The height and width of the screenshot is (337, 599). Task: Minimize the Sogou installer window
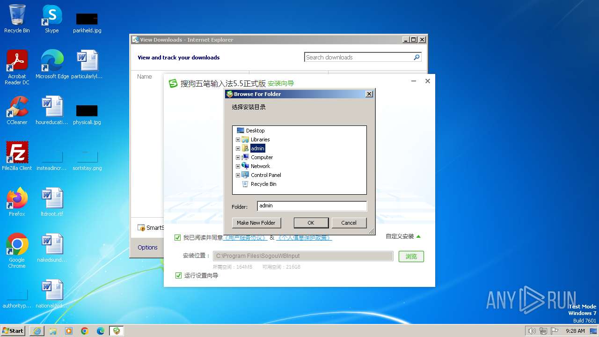pyautogui.click(x=414, y=81)
